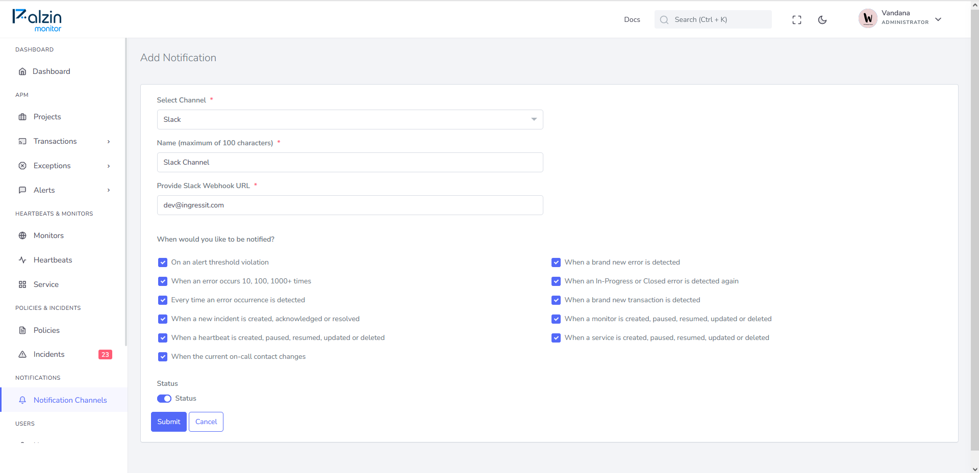Click the Vandana user avatar
Image resolution: width=979 pixels, height=473 pixels.
point(868,19)
